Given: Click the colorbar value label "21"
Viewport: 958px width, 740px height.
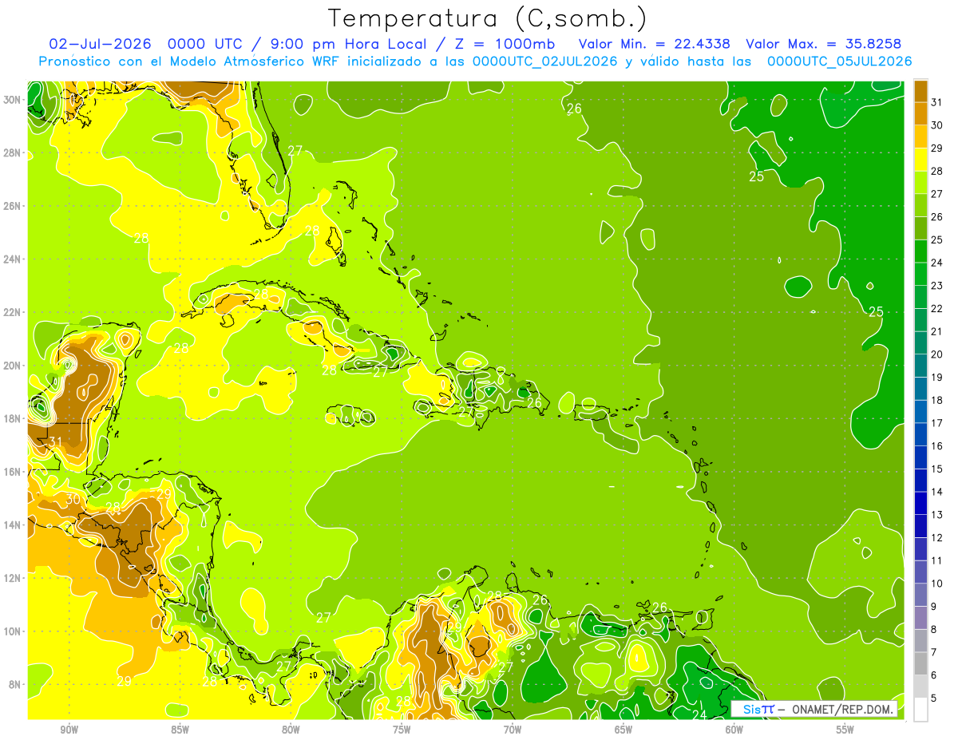Looking at the screenshot, I should point(937,331).
